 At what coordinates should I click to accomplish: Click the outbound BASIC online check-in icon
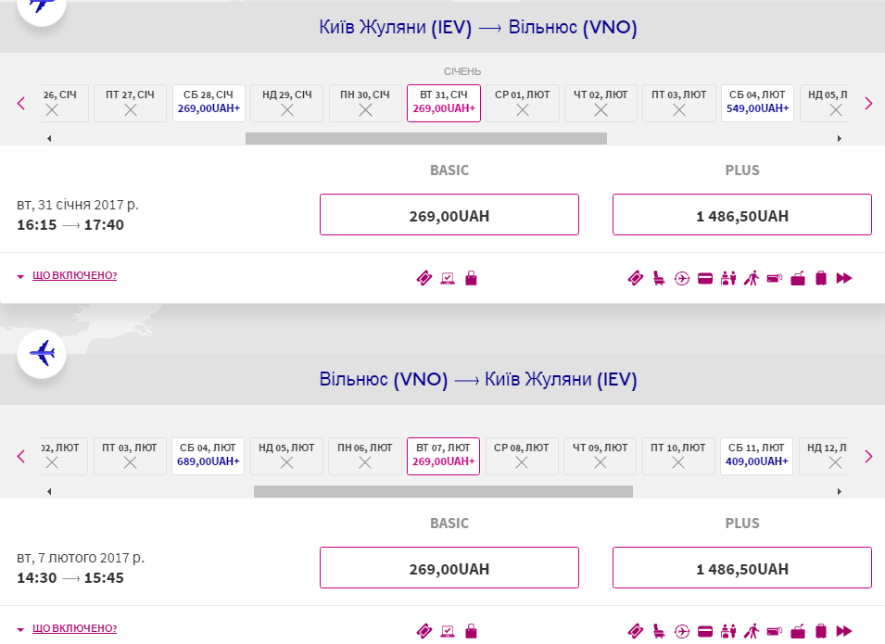(x=448, y=278)
